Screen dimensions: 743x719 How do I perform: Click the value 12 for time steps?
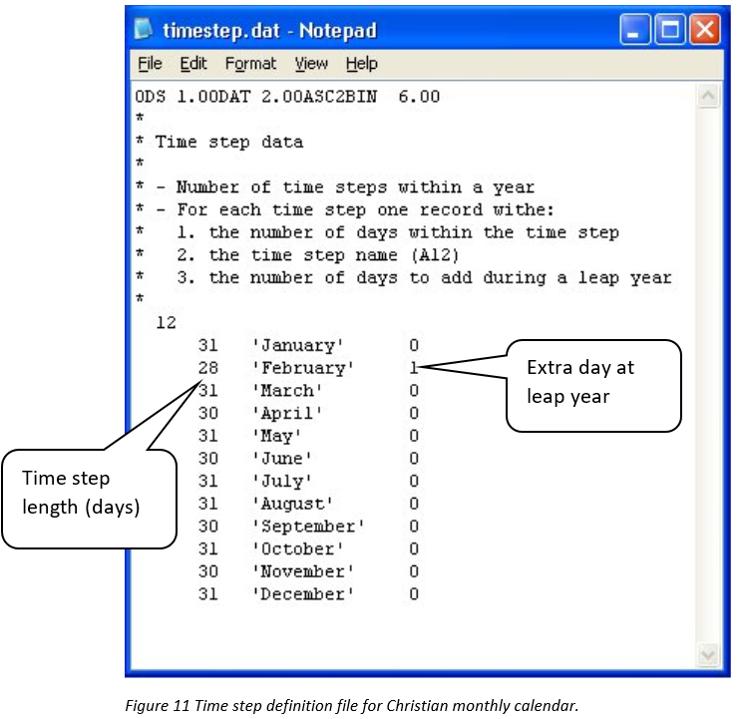[167, 323]
